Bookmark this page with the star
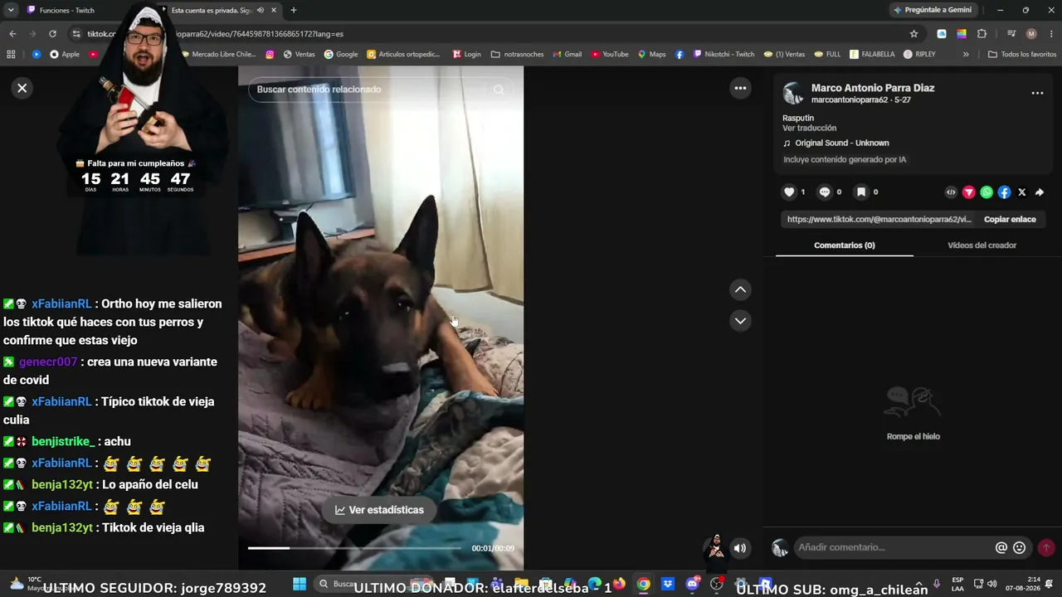 point(913,34)
